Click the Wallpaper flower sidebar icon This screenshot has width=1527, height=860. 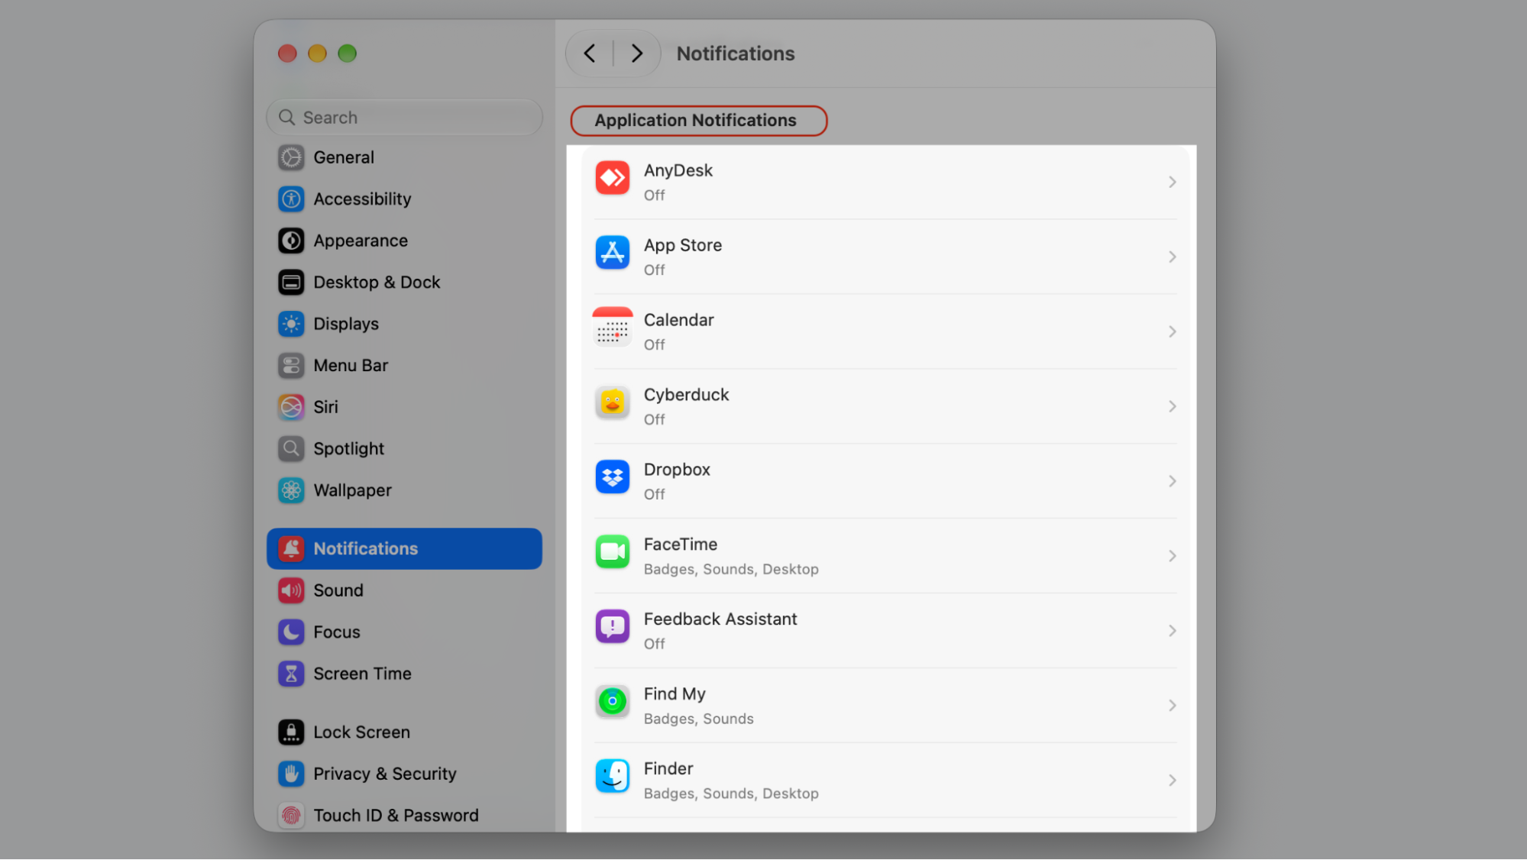click(x=291, y=490)
